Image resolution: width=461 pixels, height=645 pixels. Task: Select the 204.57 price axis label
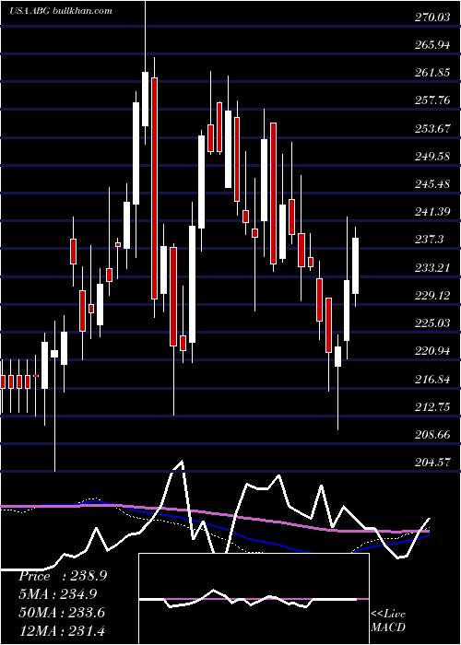point(431,463)
